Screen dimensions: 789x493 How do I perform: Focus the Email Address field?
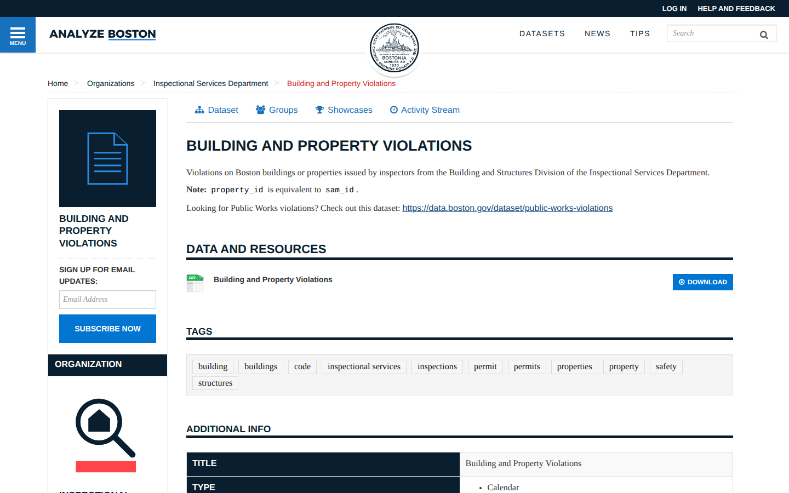click(x=107, y=300)
